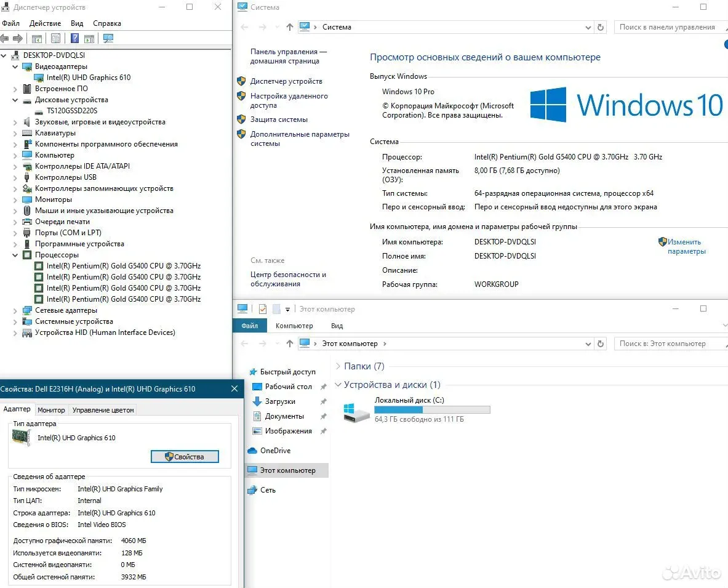Collapse the Дисковые устройства category
This screenshot has width=728, height=588.
click(15, 100)
